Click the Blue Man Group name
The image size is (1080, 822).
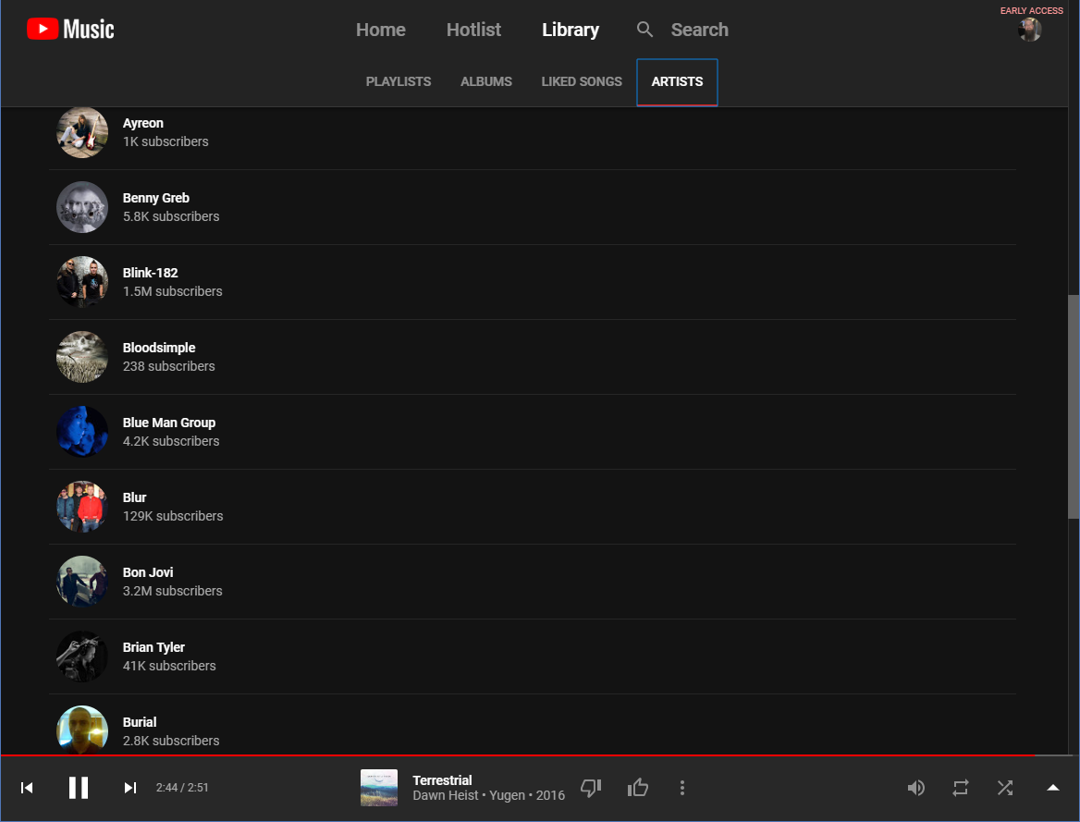pyautogui.click(x=168, y=423)
